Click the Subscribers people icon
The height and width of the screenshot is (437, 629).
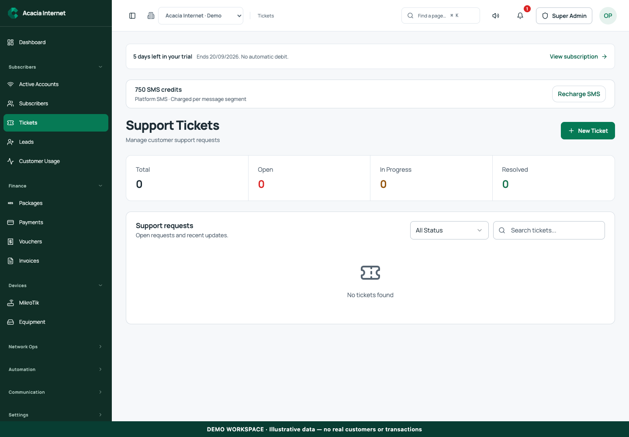(10, 104)
